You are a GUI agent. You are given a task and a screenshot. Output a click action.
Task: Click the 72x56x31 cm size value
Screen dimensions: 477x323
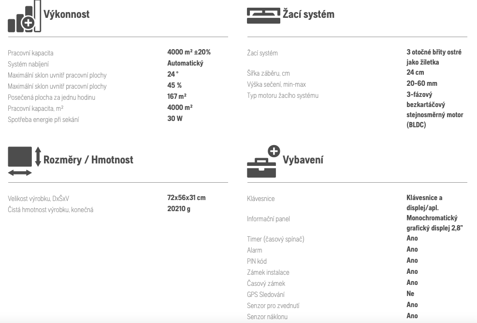click(187, 198)
